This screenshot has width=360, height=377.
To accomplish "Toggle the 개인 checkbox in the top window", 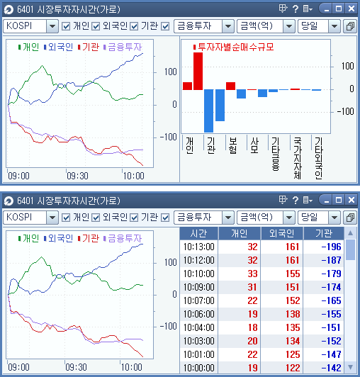I will 66,26.
